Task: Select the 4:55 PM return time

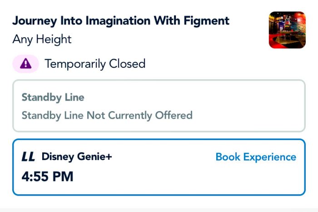Action: [47, 176]
